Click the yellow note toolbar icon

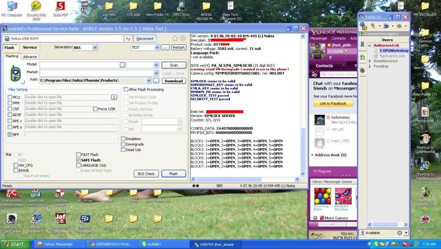tap(399, 26)
